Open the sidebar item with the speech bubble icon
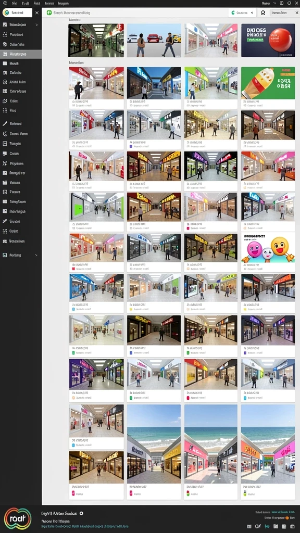 coord(20,154)
